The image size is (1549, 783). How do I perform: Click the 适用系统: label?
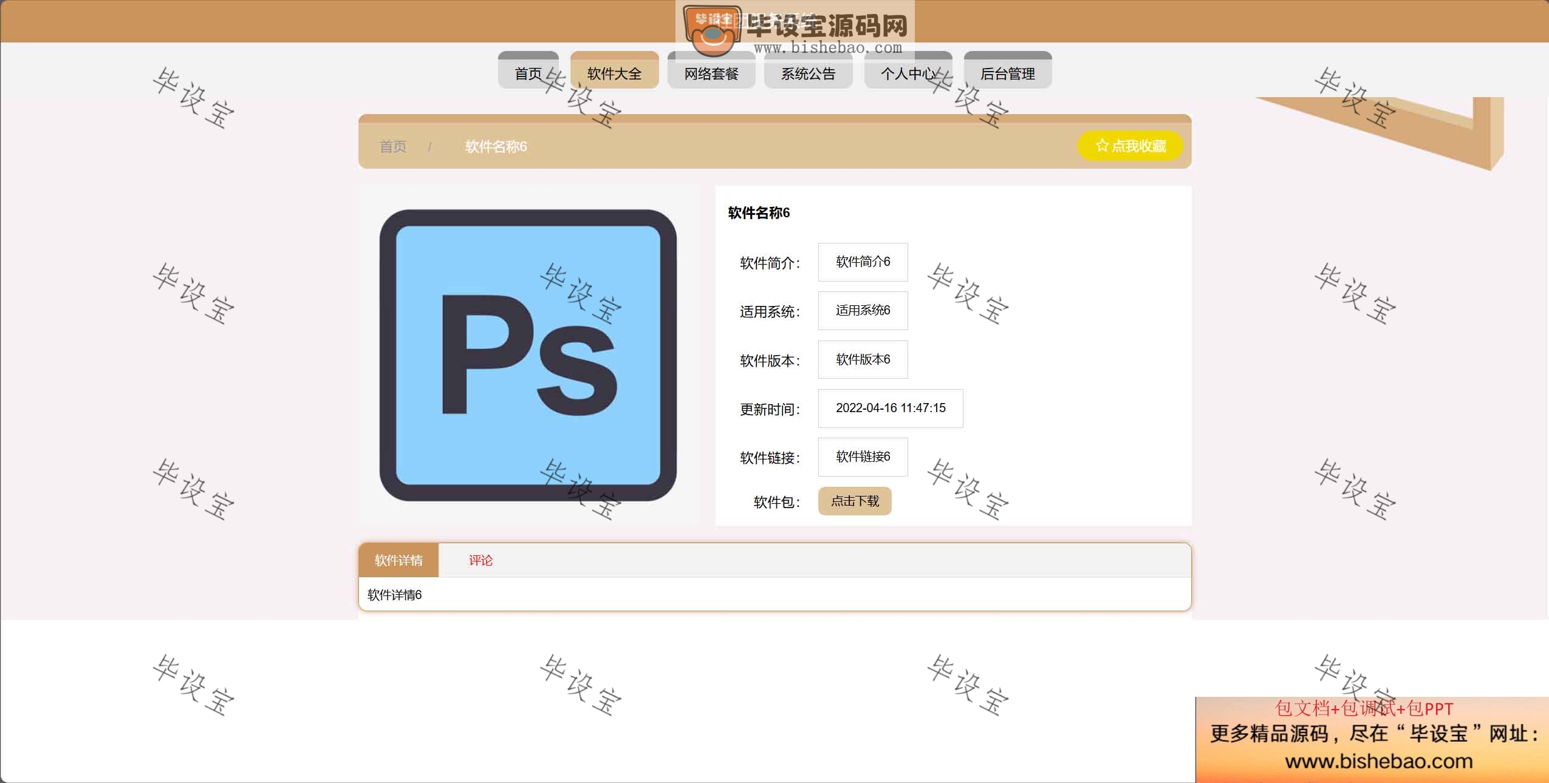tap(770, 311)
